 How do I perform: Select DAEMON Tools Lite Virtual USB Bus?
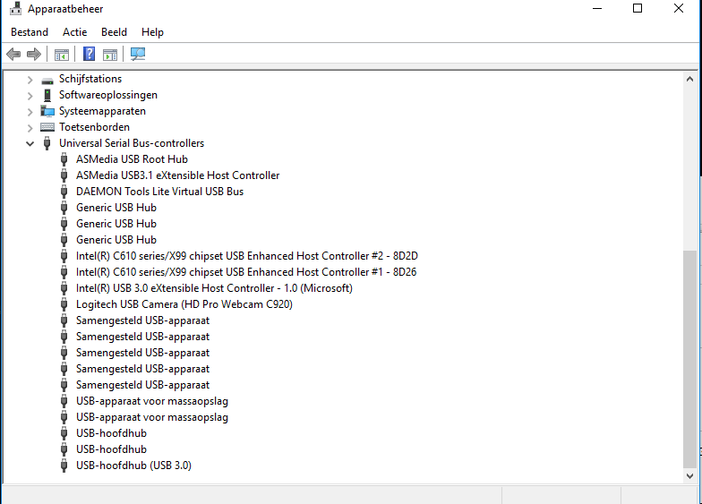click(159, 192)
